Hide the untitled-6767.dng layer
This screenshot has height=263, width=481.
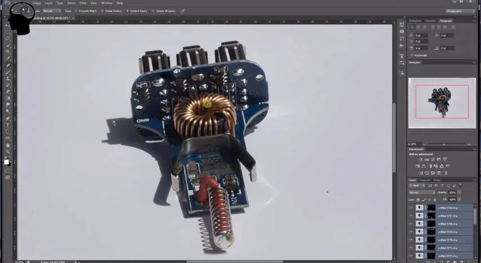pyautogui.click(x=411, y=216)
